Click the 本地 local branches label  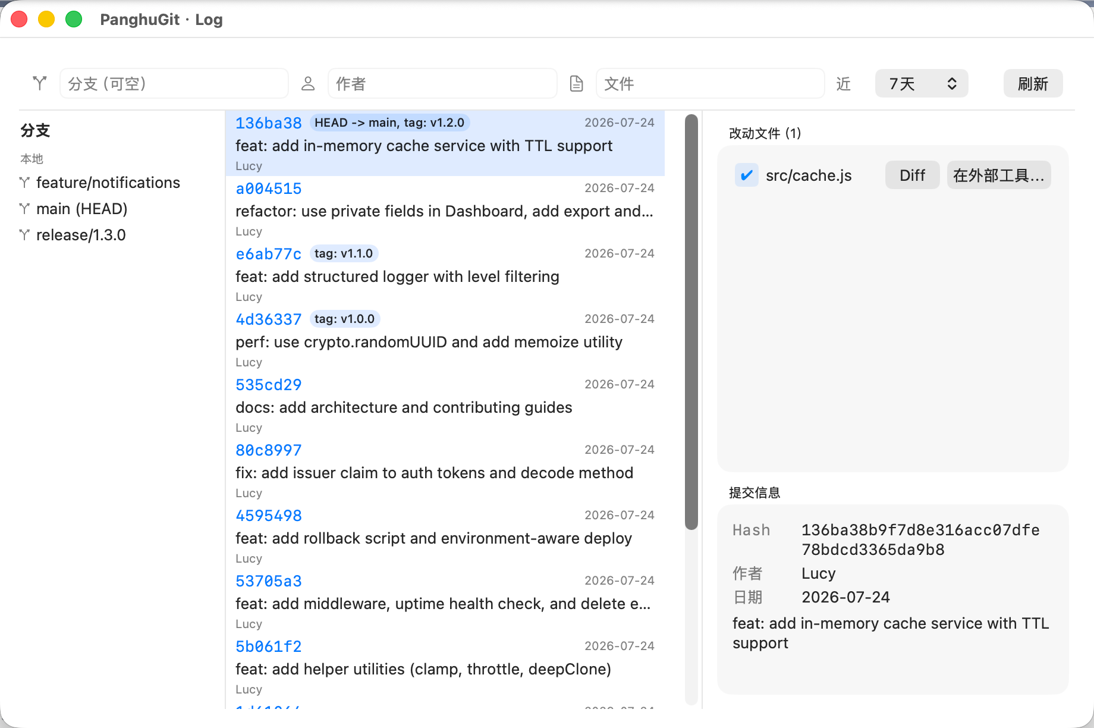(32, 159)
